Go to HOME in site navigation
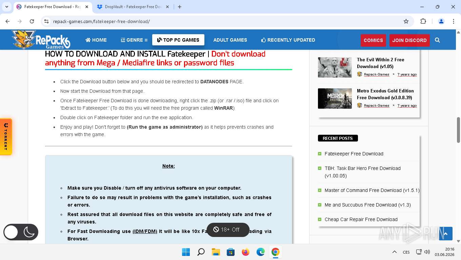461x260 pixels. pyautogui.click(x=96, y=40)
